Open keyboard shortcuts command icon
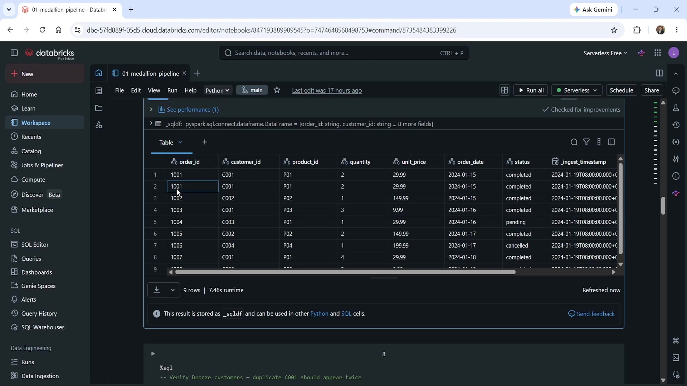Image resolution: width=687 pixels, height=386 pixels. click(676, 341)
